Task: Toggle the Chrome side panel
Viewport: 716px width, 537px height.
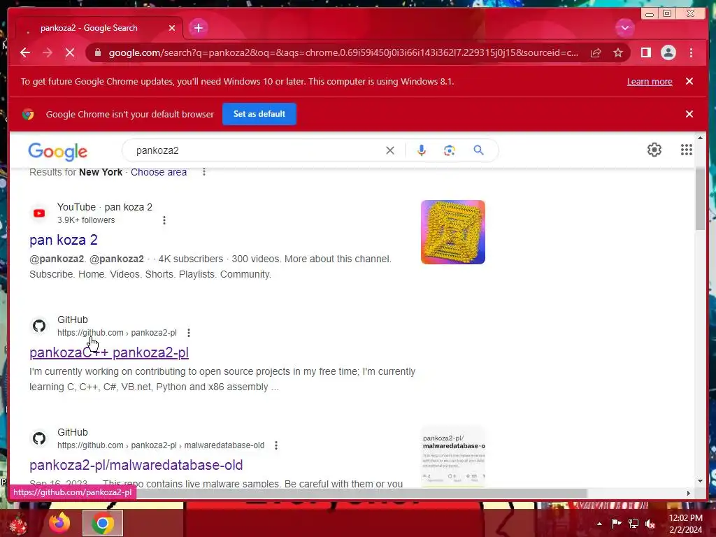Action: click(x=645, y=52)
